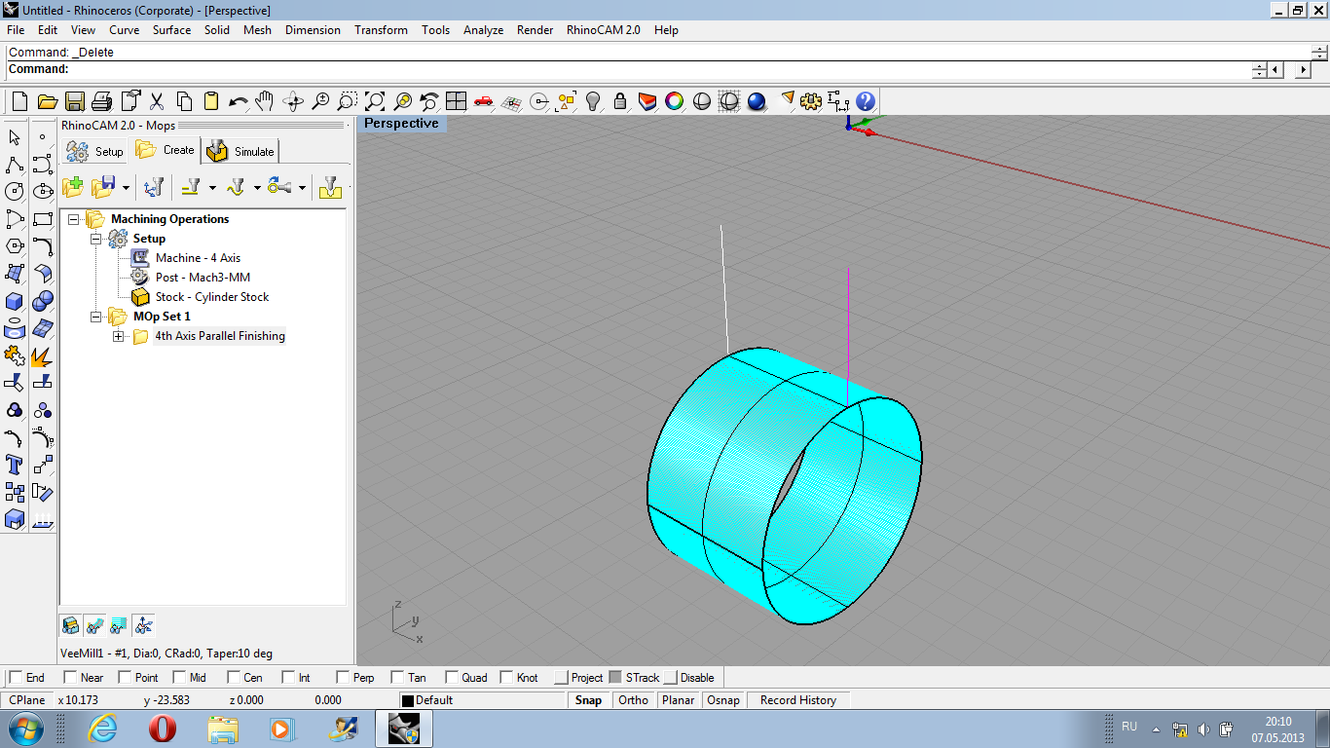Switch to the Setup tab in RhinoCAM
Viewport: 1330px width, 748px height.
95,151
